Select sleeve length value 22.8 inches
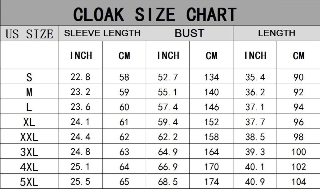This screenshot has height=189, width=320. [x=80, y=77]
